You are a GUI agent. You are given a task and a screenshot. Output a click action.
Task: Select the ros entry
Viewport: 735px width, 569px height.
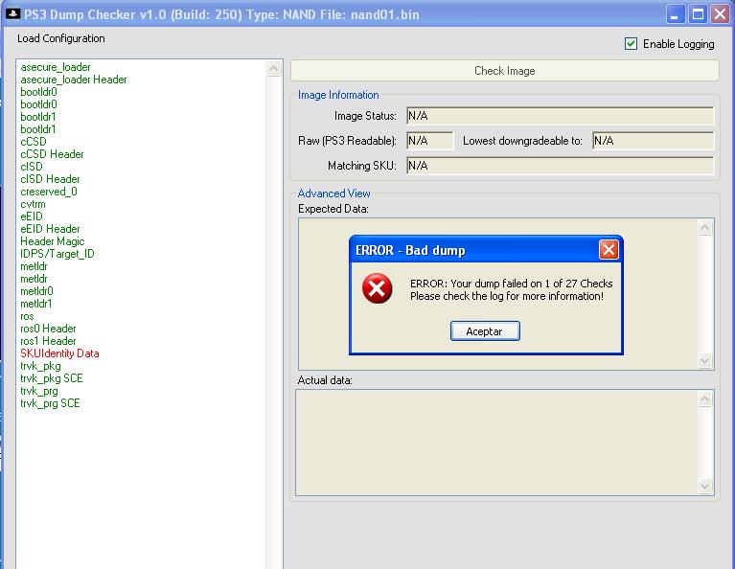tap(27, 316)
